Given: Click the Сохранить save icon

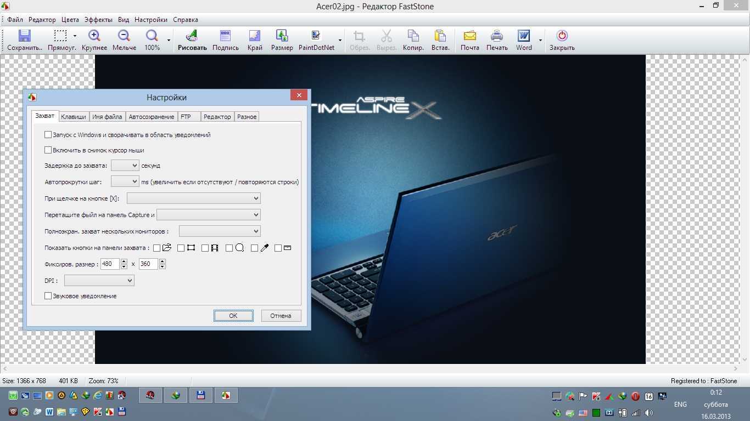Looking at the screenshot, I should tap(24, 36).
